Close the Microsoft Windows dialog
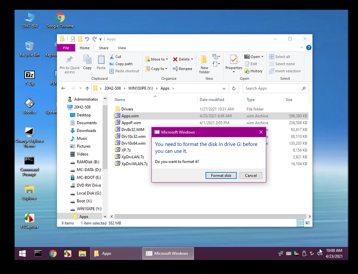358x274 pixels. (x=261, y=132)
